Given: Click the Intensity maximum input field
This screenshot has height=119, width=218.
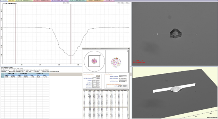Looking at the screenshot, I should (x=98, y=81).
